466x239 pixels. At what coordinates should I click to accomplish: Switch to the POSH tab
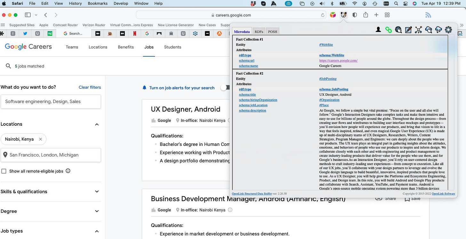tap(273, 31)
